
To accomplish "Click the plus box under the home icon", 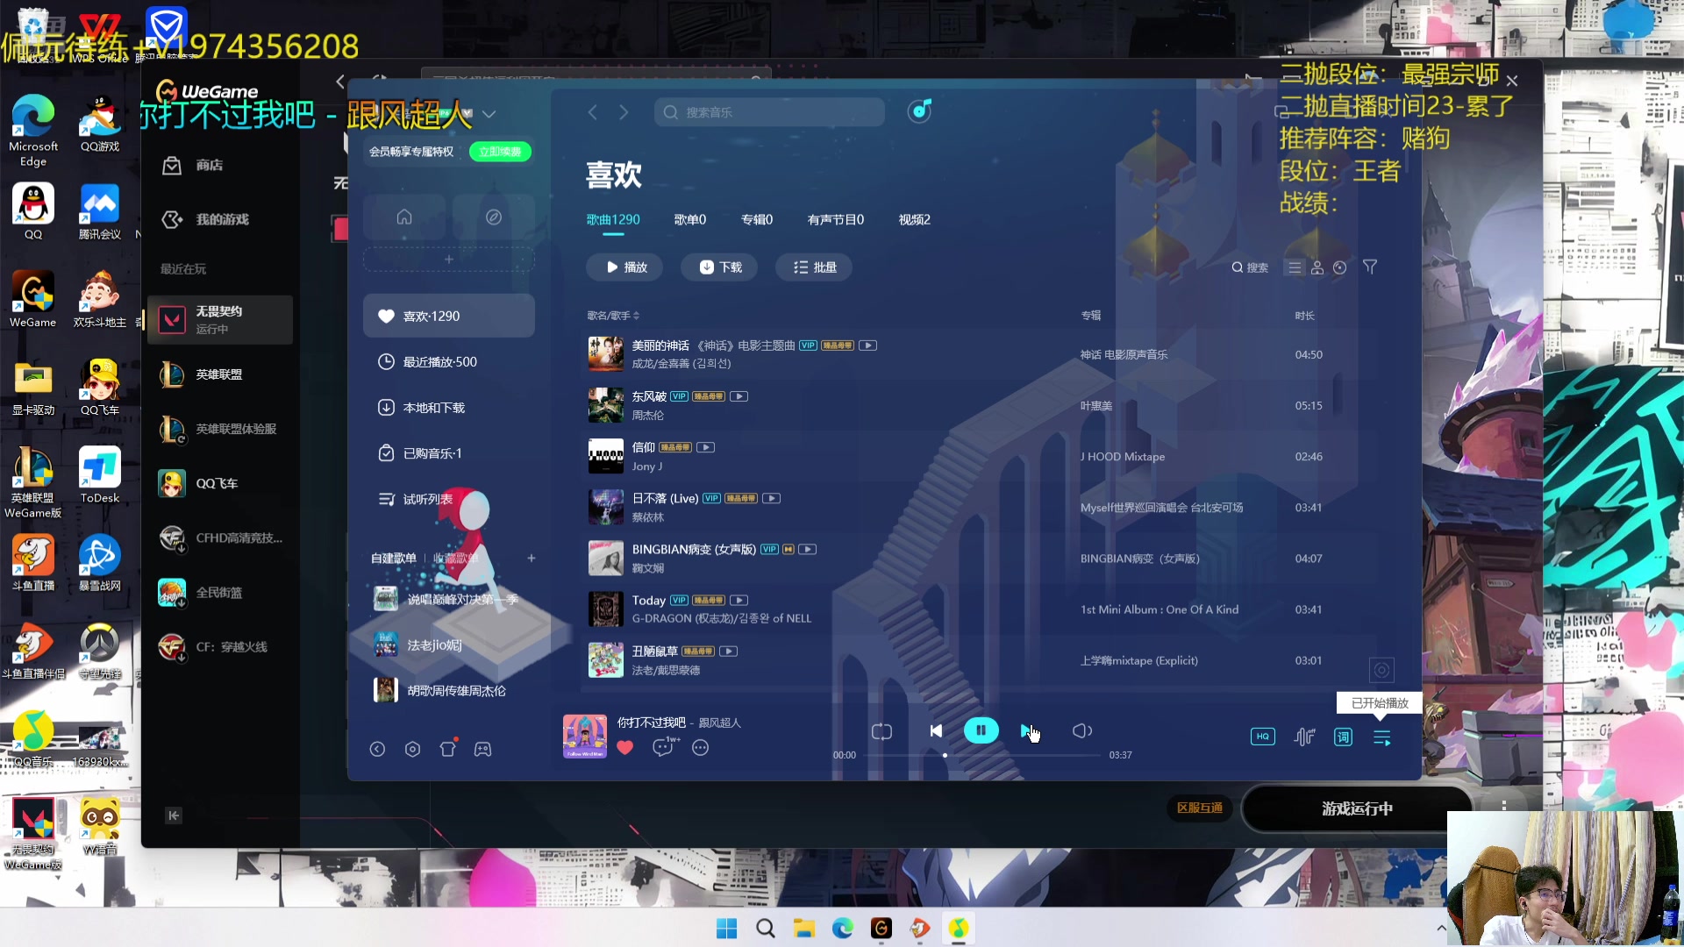I will 448,260.
